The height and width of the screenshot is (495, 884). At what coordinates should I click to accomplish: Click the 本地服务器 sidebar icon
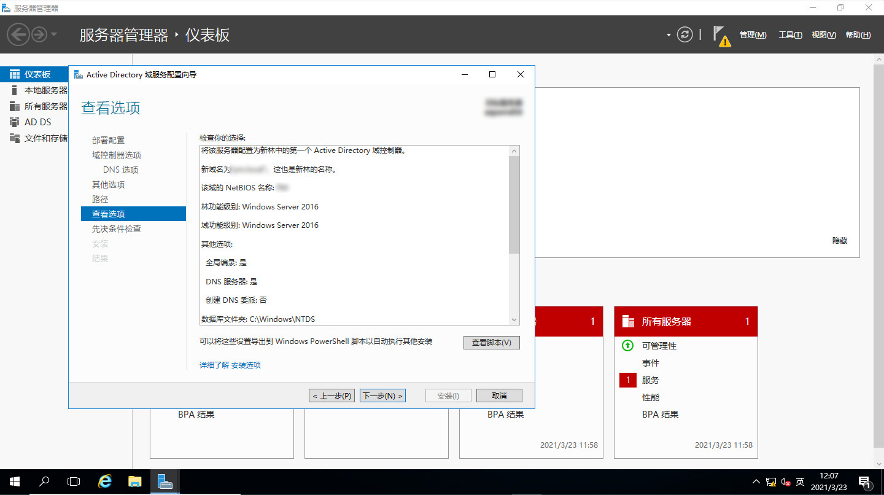(x=15, y=90)
